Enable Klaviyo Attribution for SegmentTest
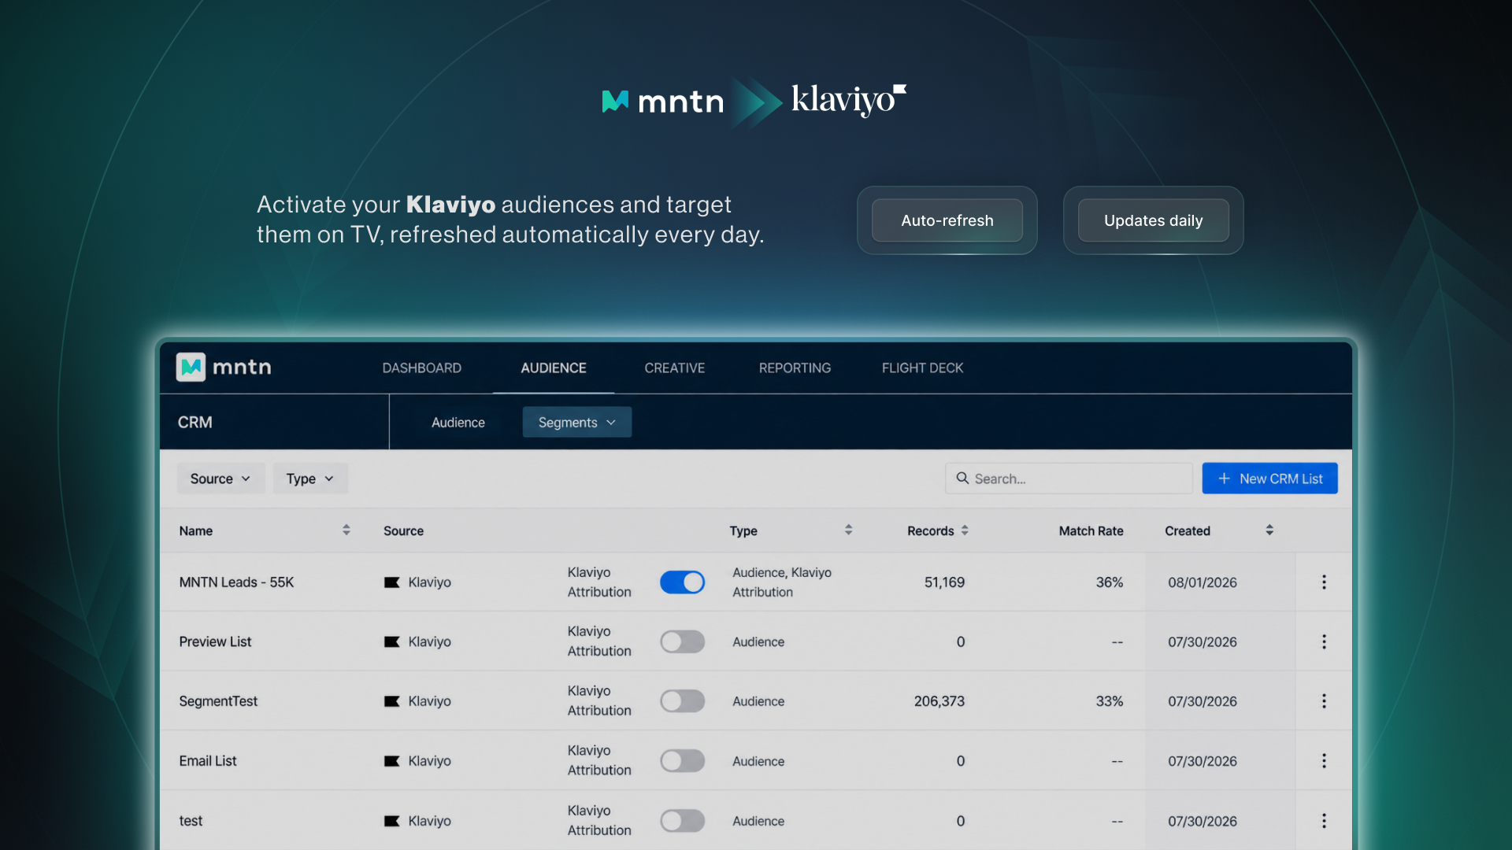This screenshot has width=1512, height=850. (x=682, y=701)
